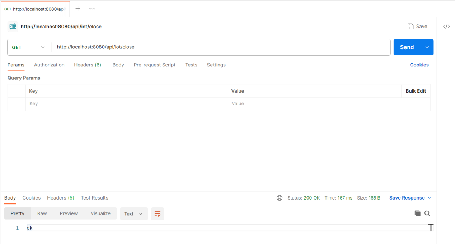Switch to the Authorization tab
455x244 pixels.
click(x=49, y=65)
